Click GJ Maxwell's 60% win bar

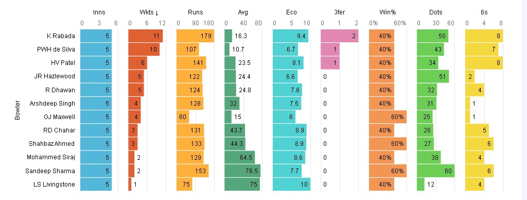click(x=388, y=117)
